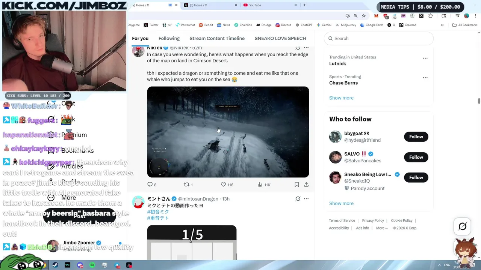This screenshot has height=270, width=481.
Task: Open more options on NikTek's post
Action: pos(306,48)
